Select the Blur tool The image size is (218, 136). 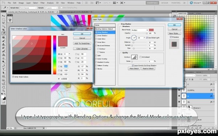click(x=3, y=58)
